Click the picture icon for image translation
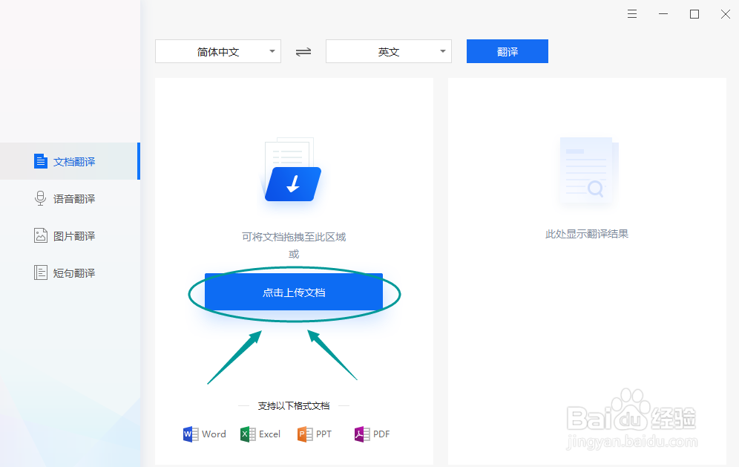Viewport: 739px width, 467px height. coord(41,235)
